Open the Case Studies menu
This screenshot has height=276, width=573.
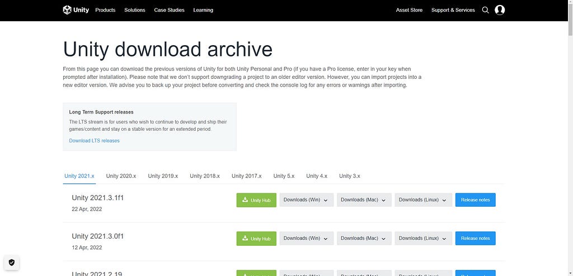pos(169,10)
